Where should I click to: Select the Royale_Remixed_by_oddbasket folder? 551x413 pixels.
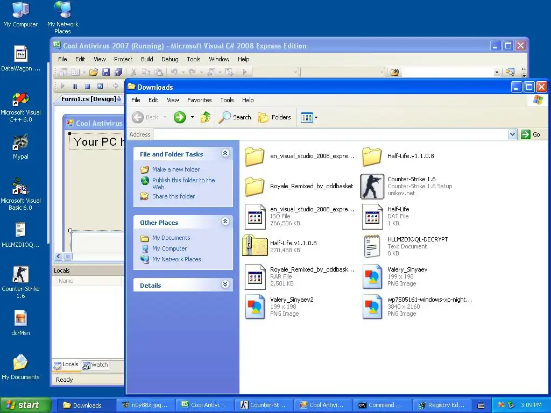[x=299, y=186]
